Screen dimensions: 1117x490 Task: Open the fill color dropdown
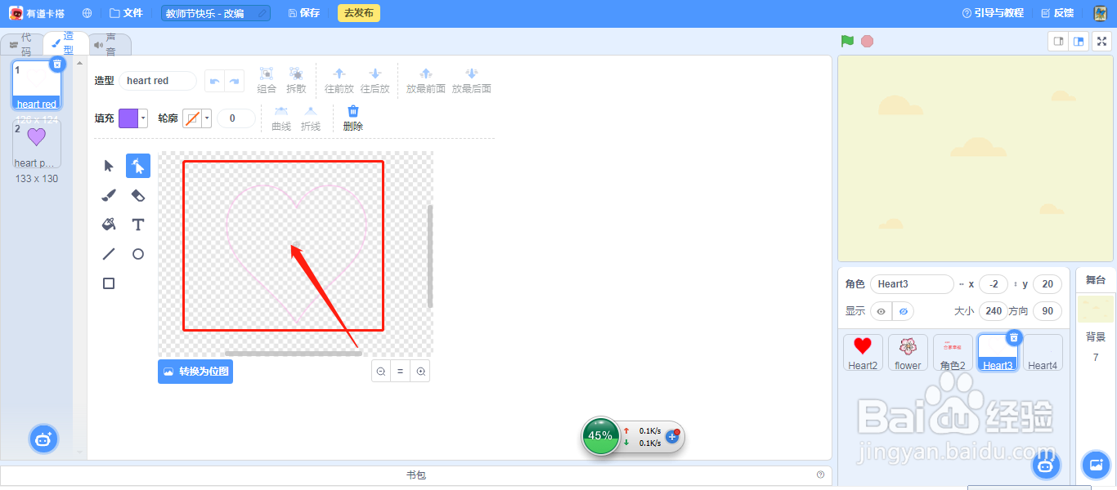[x=142, y=118]
